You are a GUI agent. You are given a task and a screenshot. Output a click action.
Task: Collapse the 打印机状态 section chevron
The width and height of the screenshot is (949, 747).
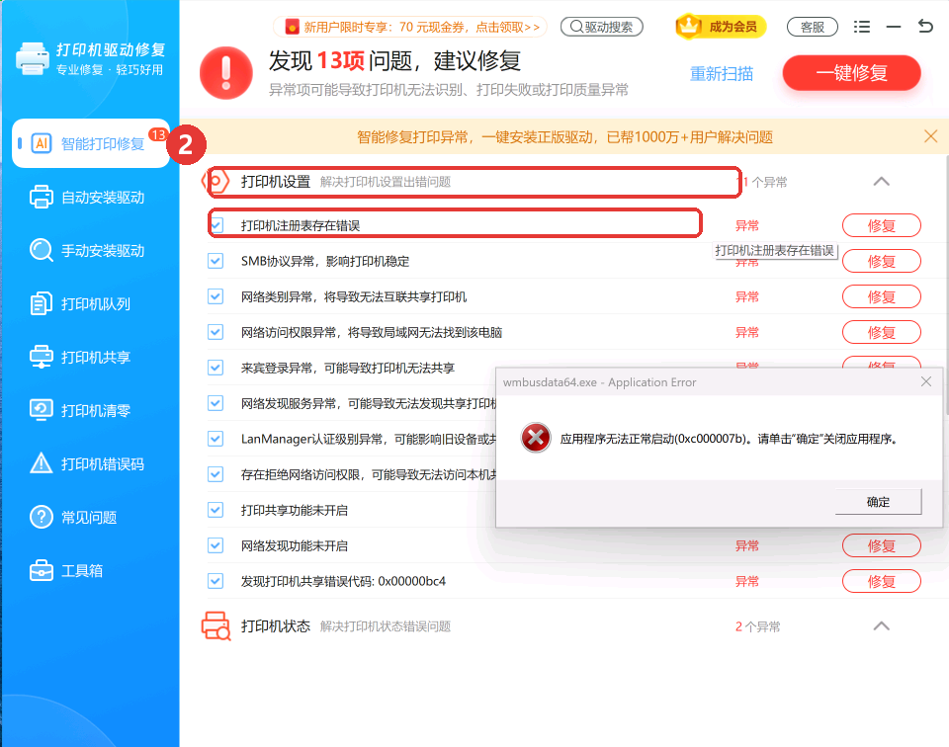point(881,626)
